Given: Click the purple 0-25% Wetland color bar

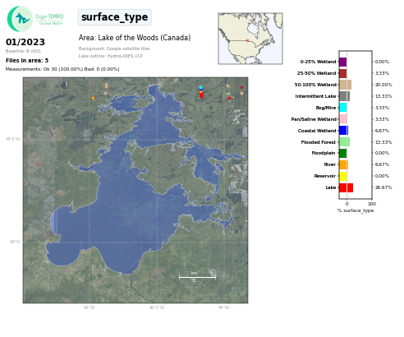Looking at the screenshot, I should click(x=343, y=62).
